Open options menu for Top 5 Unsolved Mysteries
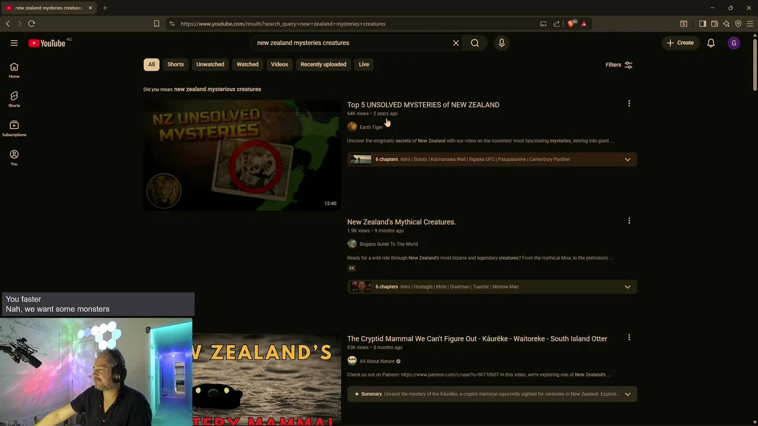758x426 pixels. point(629,104)
